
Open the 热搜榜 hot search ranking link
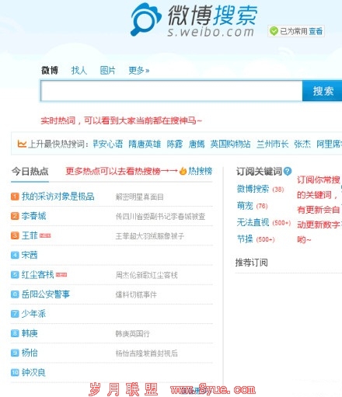(200, 171)
